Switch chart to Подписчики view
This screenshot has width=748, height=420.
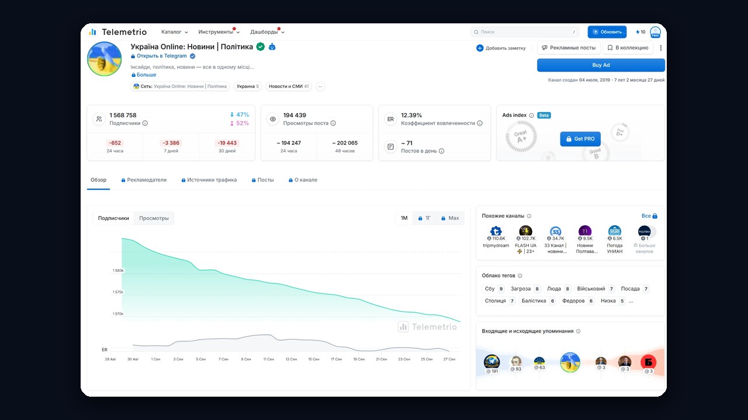coord(113,218)
